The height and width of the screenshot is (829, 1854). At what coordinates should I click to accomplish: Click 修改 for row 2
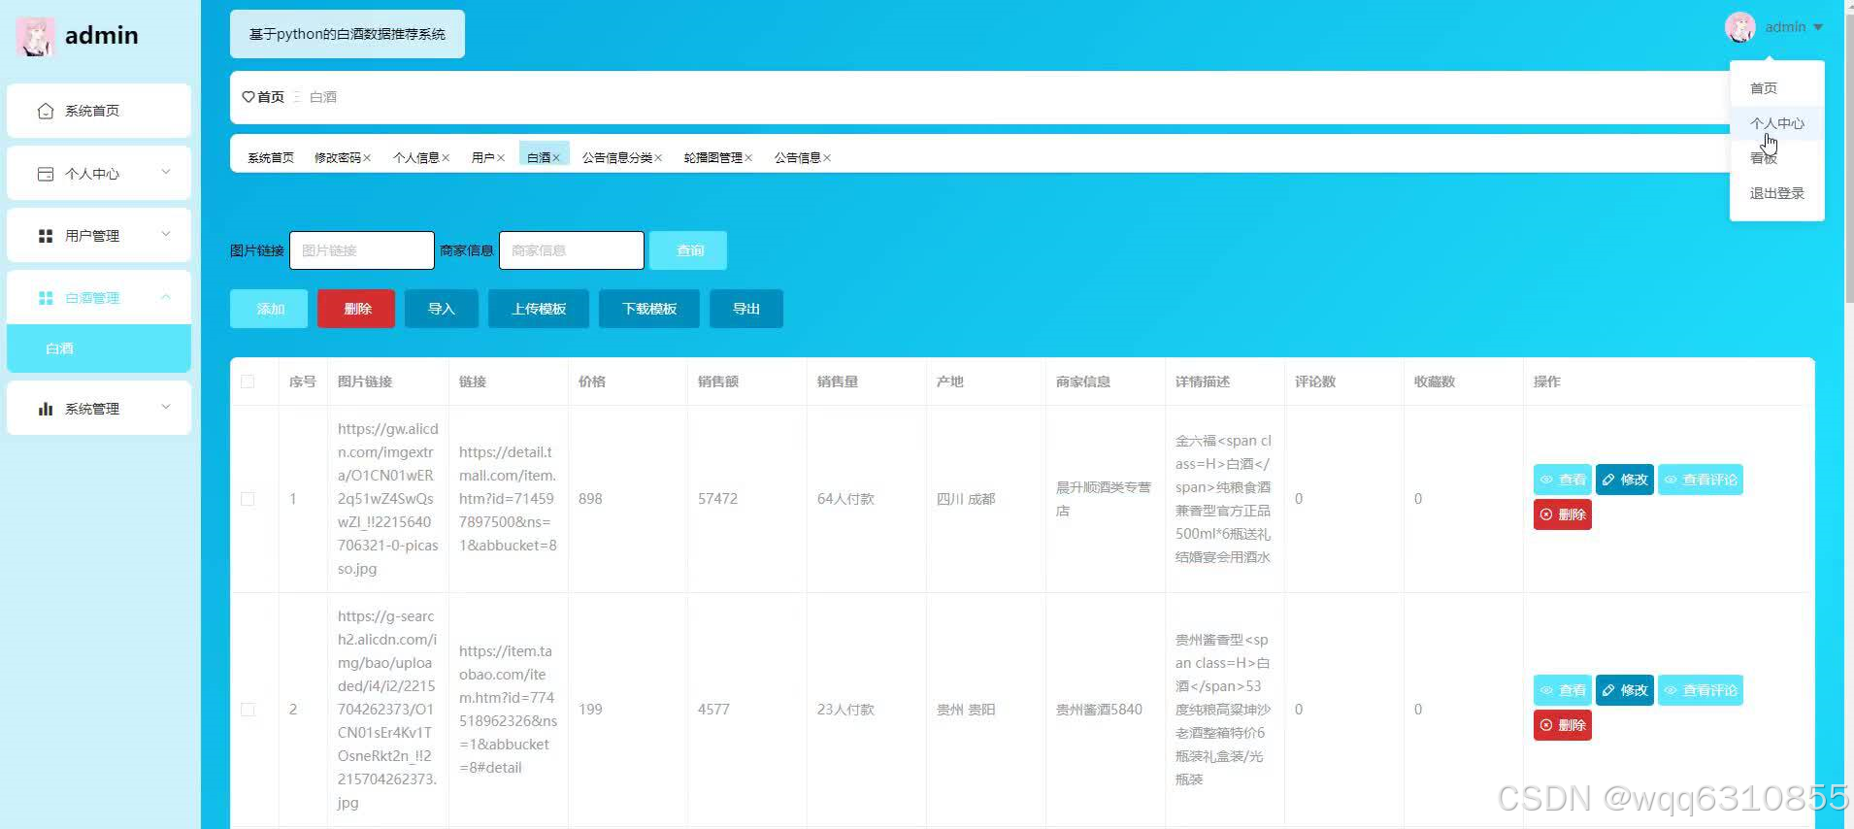(x=1625, y=690)
